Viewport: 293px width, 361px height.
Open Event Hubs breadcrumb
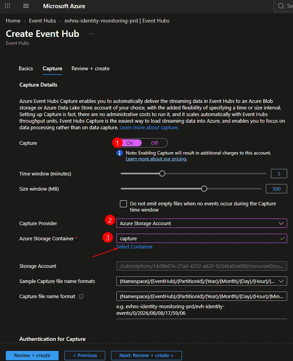coord(42,21)
